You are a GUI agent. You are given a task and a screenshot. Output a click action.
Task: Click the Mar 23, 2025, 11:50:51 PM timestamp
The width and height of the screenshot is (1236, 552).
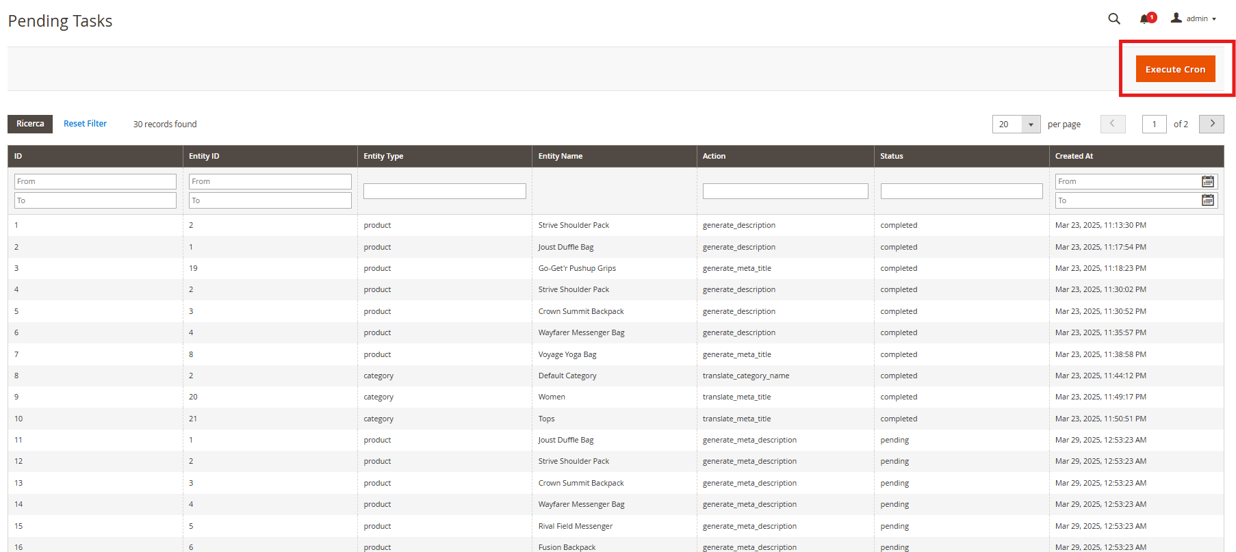point(1100,419)
